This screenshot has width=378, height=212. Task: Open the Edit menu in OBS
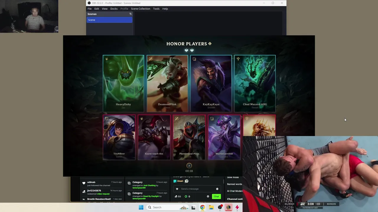click(x=97, y=9)
